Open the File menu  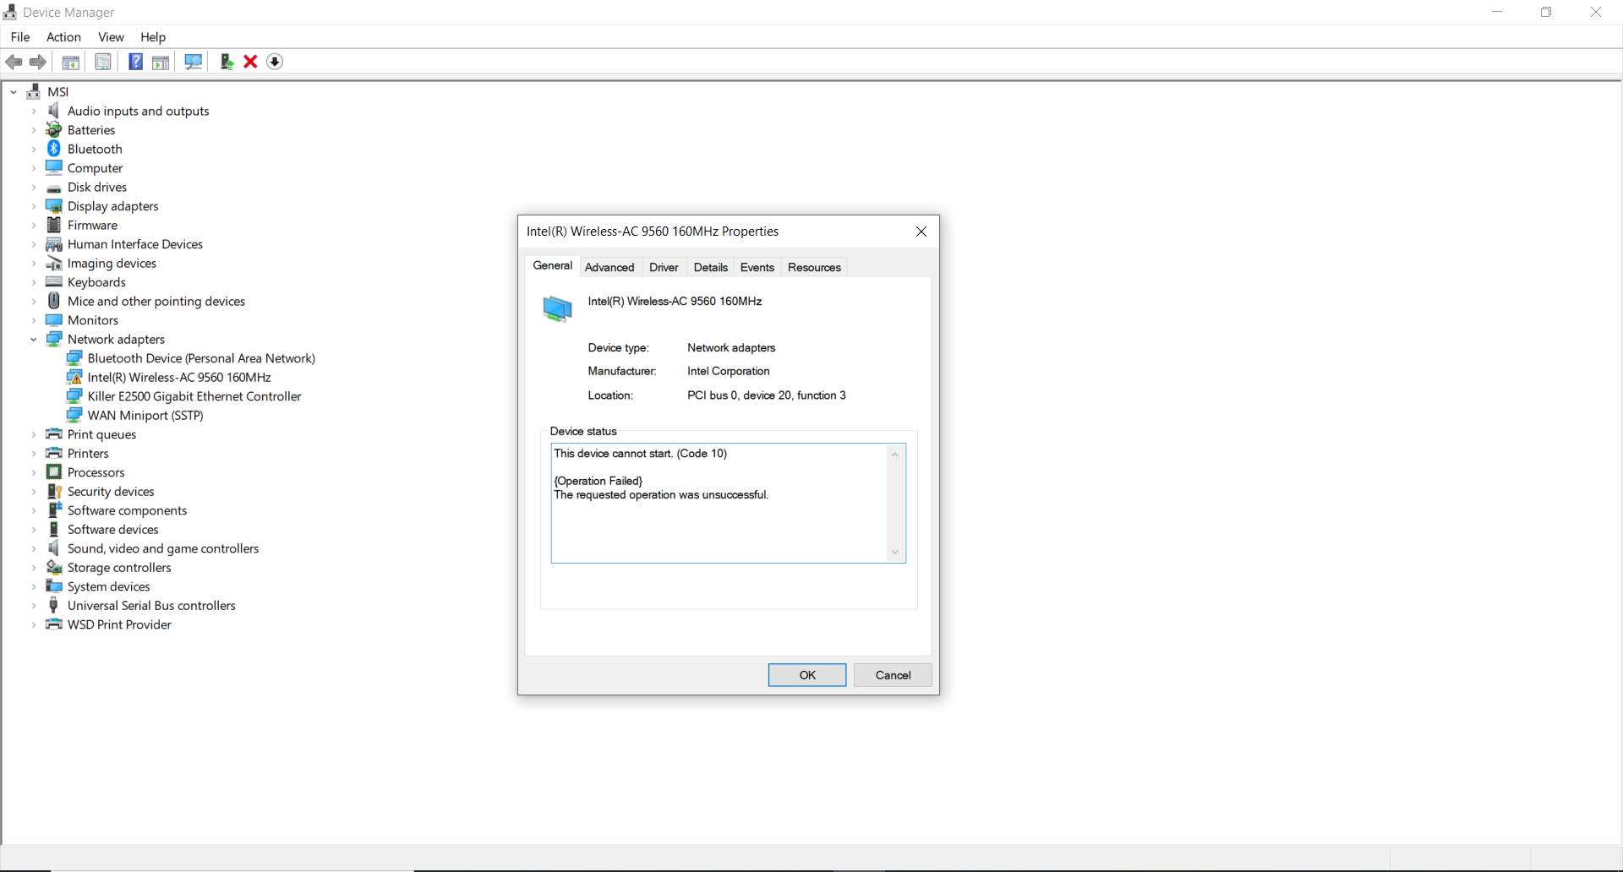pos(20,37)
